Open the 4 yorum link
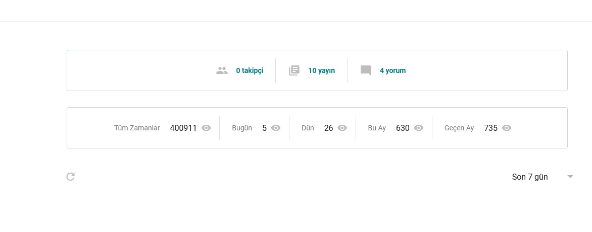592x232 pixels. [392, 70]
